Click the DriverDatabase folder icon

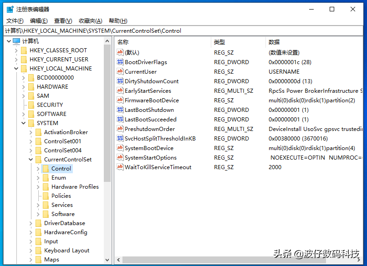coord(38,223)
